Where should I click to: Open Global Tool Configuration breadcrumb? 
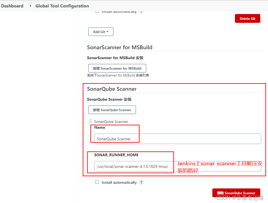click(x=62, y=6)
